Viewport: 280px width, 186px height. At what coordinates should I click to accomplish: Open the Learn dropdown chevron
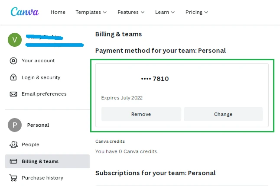(x=173, y=12)
